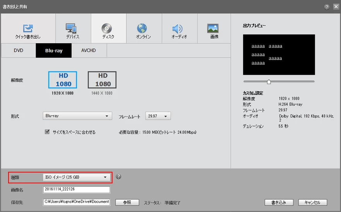Click the H.264 Blu-ray format value
This screenshot has height=212, width=341.
[290, 104]
